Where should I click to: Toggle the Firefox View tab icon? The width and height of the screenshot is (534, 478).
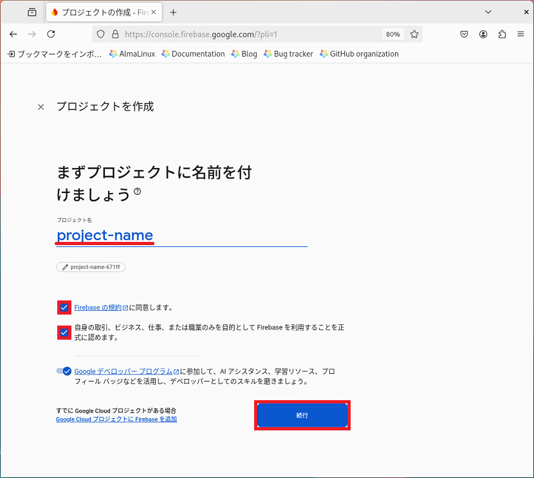click(x=32, y=12)
